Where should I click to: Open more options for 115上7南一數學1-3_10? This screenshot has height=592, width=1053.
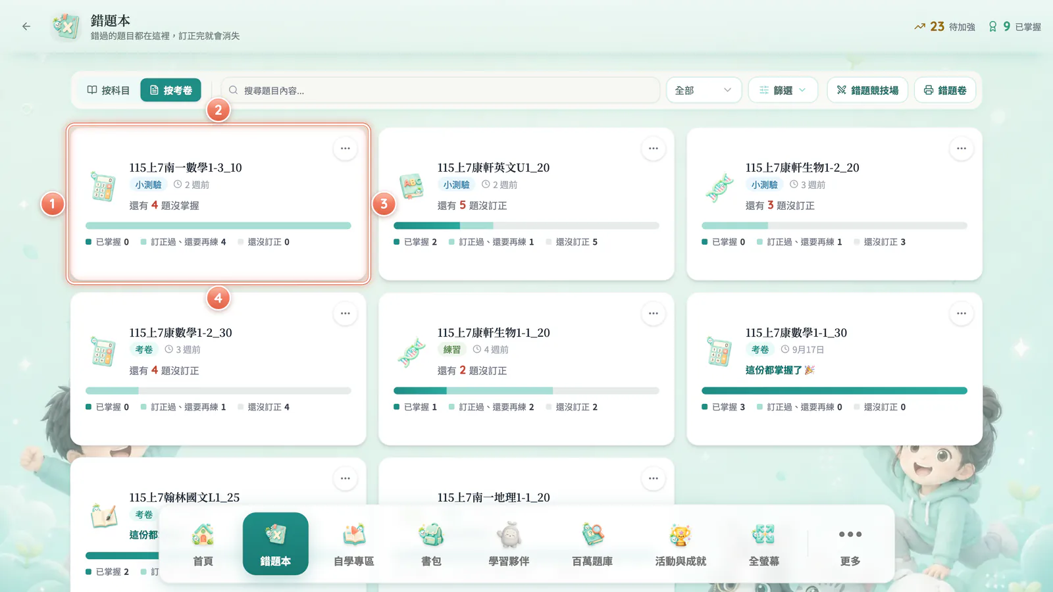pos(346,149)
